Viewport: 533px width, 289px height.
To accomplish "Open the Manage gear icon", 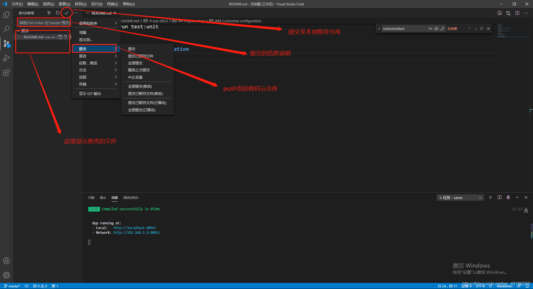I will click(6, 275).
